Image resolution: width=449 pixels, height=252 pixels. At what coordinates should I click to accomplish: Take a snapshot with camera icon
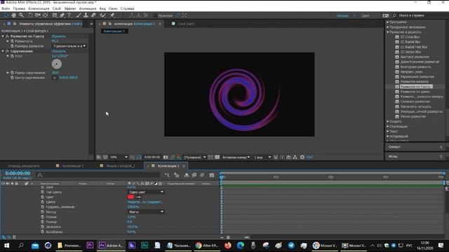[166, 157]
